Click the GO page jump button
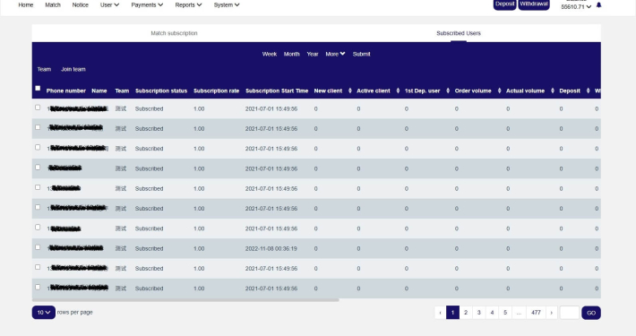636x336 pixels. click(x=591, y=313)
